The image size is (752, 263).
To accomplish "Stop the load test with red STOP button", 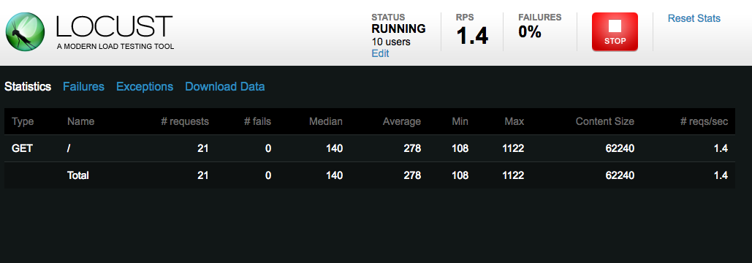I will coord(615,31).
